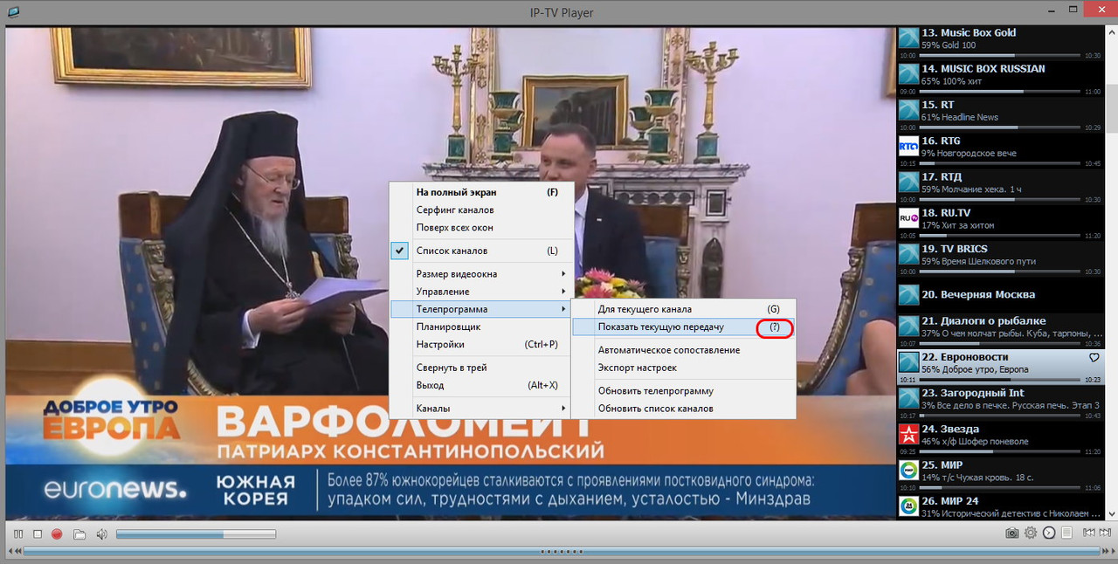
Task: Click Выход to exit the player
Action: pyautogui.click(x=480, y=385)
